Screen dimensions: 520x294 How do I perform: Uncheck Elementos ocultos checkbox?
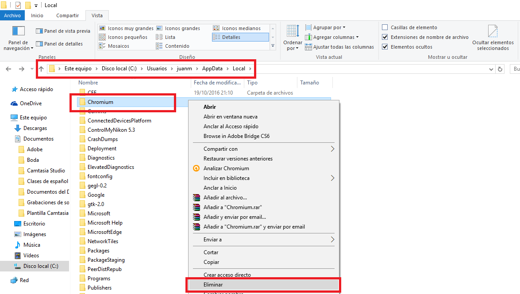(x=385, y=47)
